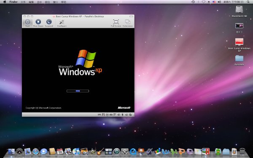Image resolution: width=253 pixels, height=158 pixels.
Task: Toggle the Parallels window toolbar pill button
Action: (131, 16)
